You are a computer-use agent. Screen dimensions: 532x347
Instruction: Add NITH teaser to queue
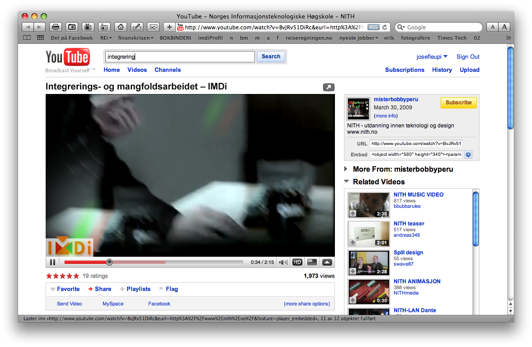[x=353, y=243]
